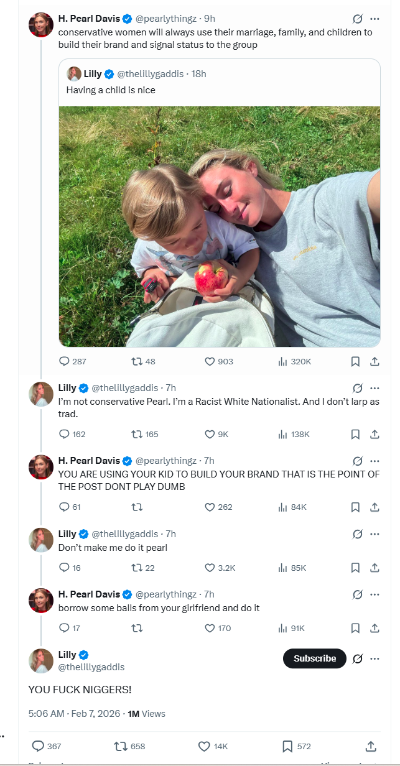Bookmark the post with 572 bookmarks
This screenshot has height=766, width=400.
[x=287, y=746]
